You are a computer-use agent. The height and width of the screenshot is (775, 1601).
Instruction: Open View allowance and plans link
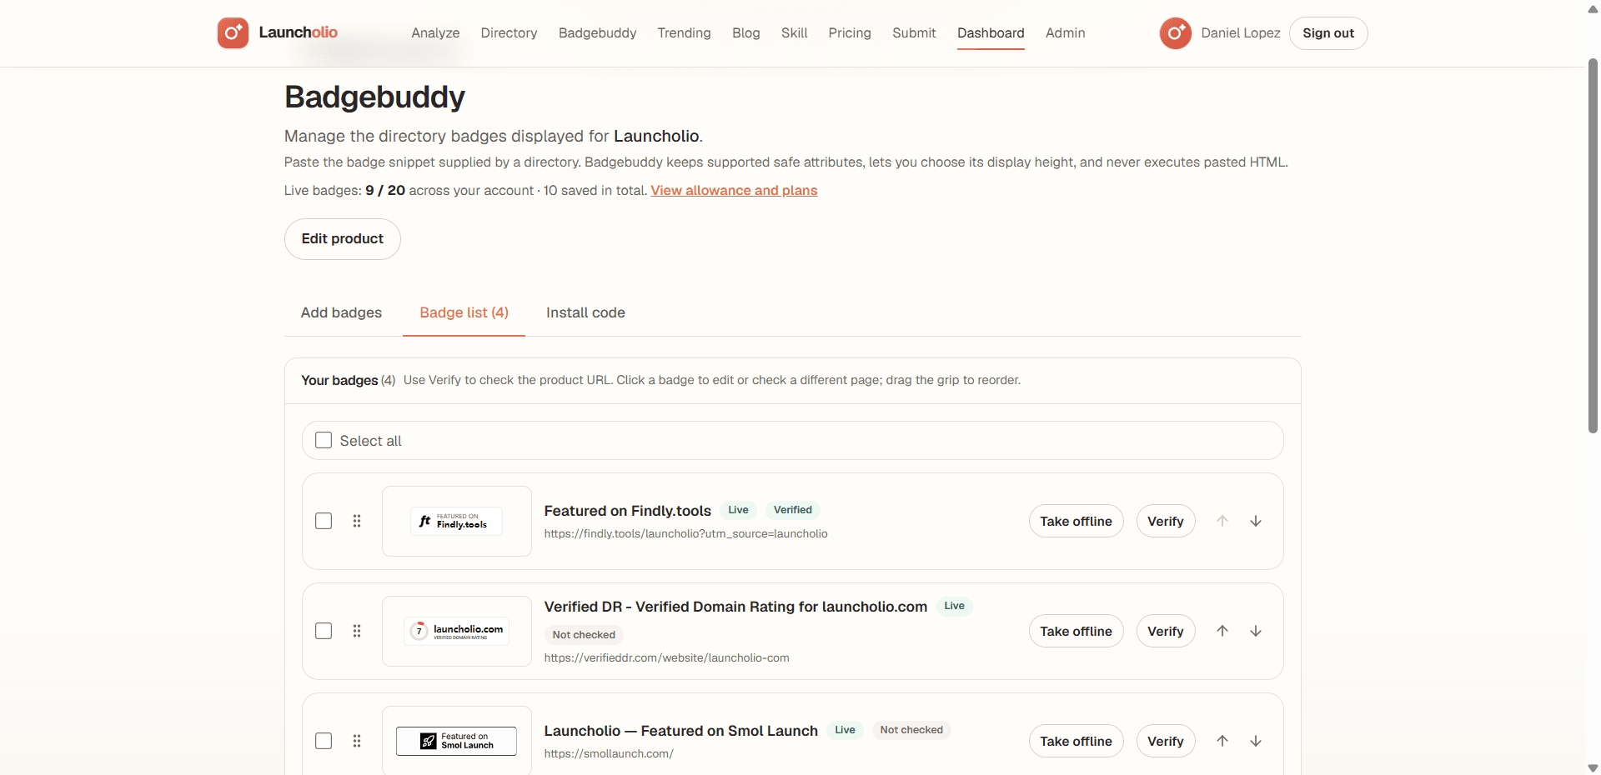[x=734, y=191]
